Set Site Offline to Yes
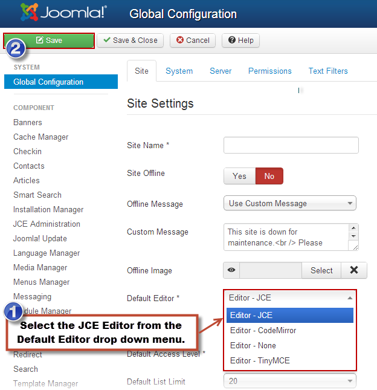377x390 pixels. tap(240, 176)
